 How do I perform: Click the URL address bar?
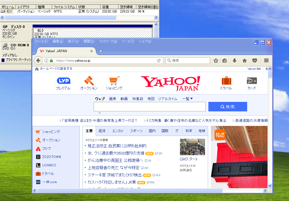104,61
